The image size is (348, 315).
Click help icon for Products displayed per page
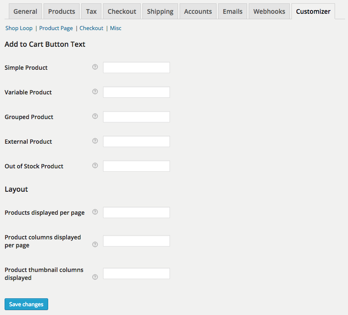click(x=95, y=212)
